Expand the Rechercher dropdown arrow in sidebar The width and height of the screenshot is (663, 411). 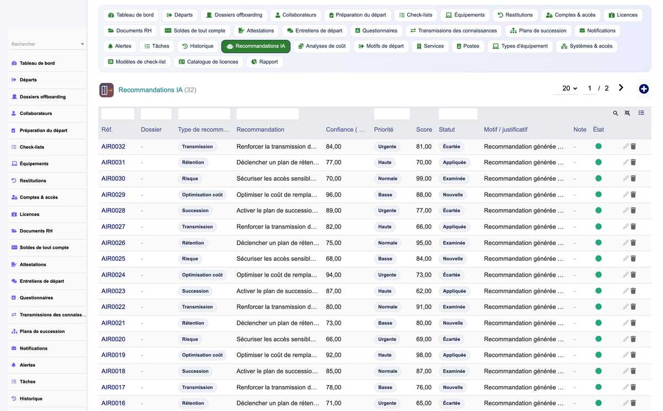click(82, 44)
